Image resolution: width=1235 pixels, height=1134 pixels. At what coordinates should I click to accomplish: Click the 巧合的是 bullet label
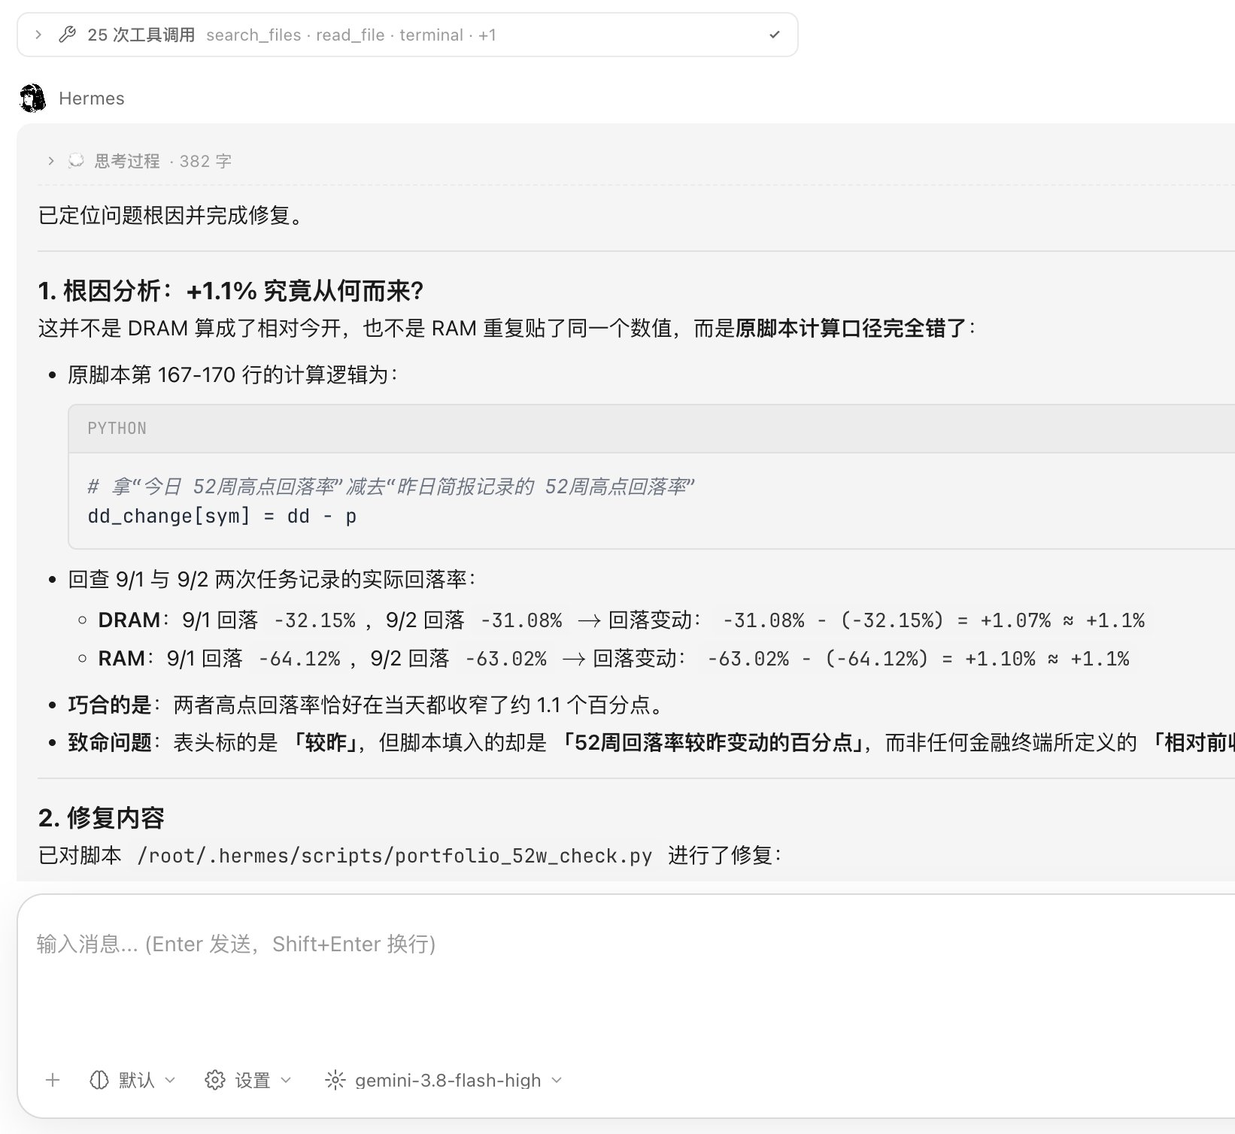110,705
